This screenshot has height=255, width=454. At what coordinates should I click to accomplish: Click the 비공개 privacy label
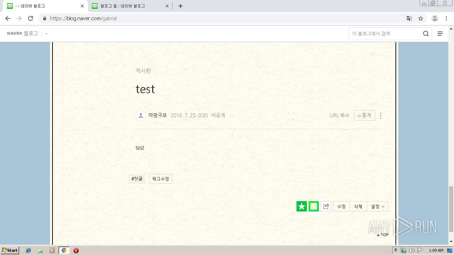coord(218,115)
